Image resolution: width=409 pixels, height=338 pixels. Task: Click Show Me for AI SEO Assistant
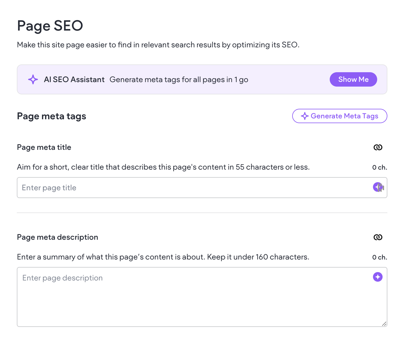tap(353, 79)
